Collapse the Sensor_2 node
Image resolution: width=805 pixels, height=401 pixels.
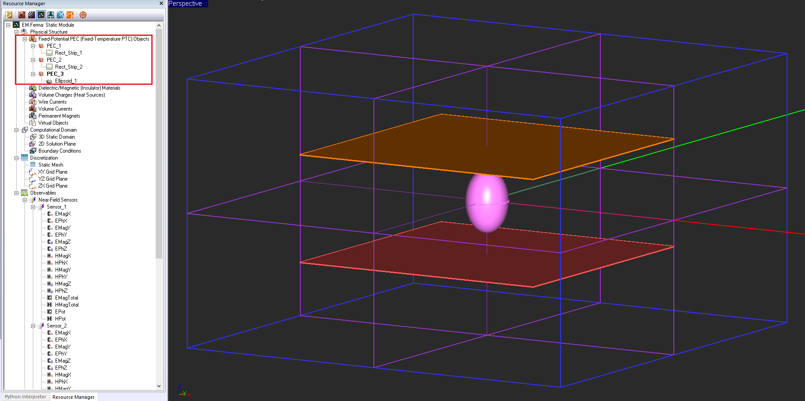[x=33, y=326]
